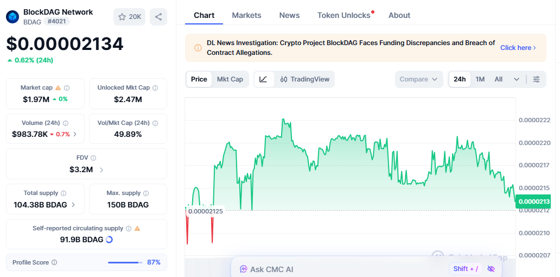The width and height of the screenshot is (560, 277).
Task: Open the share icon button
Action: tap(158, 17)
